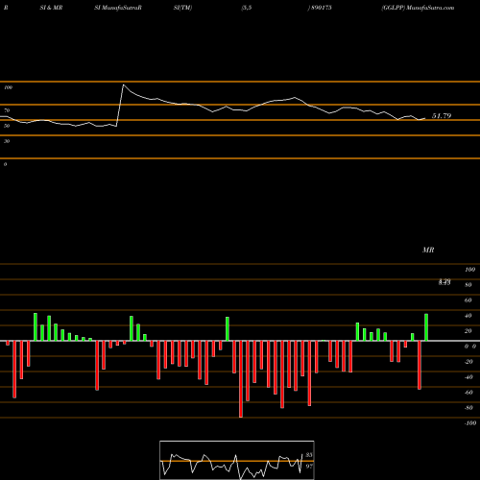Click the "(5,5" parameter text in header

tap(247, 8)
